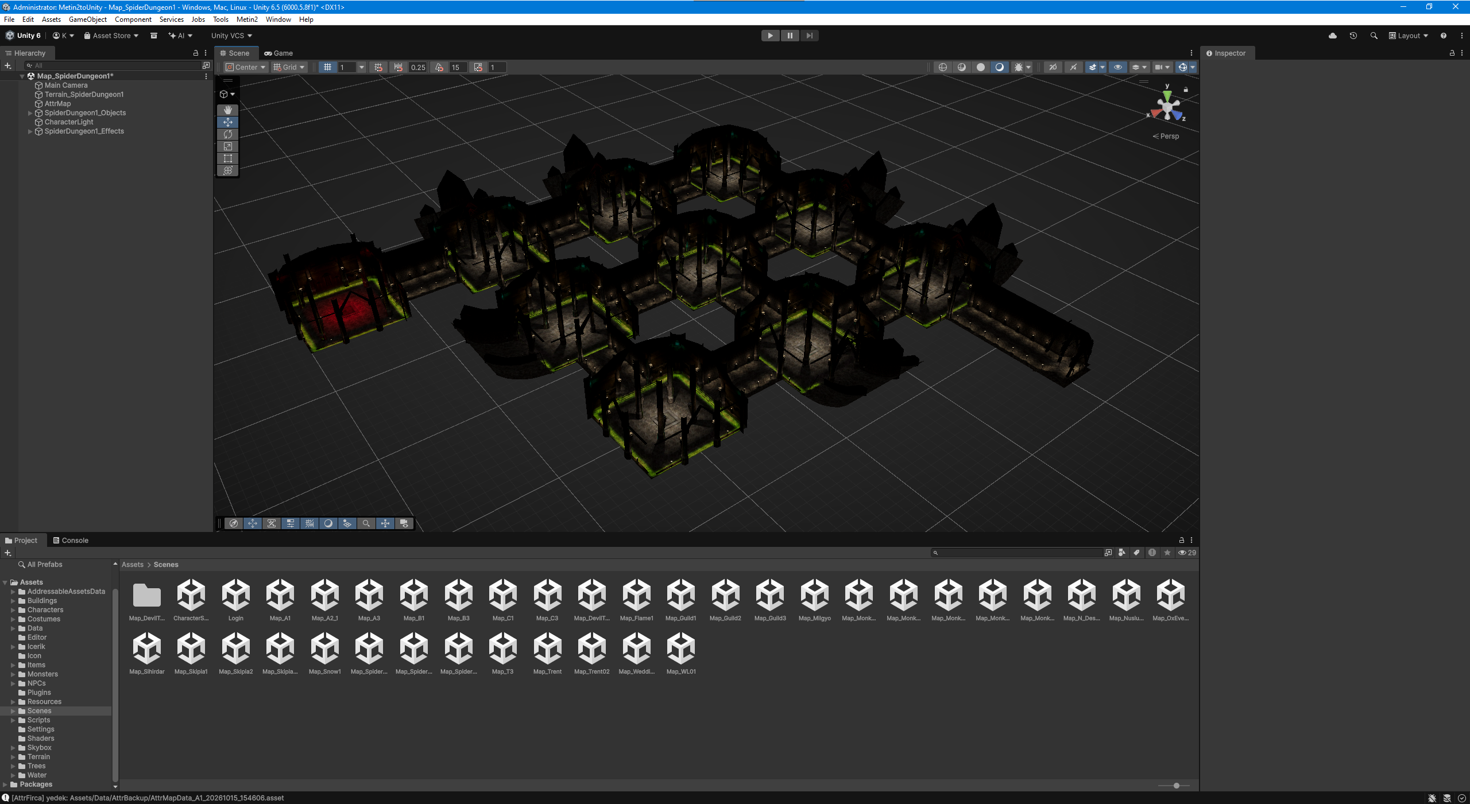Select the Rotate tool
Viewport: 1470px width, 804px height.
(x=228, y=134)
